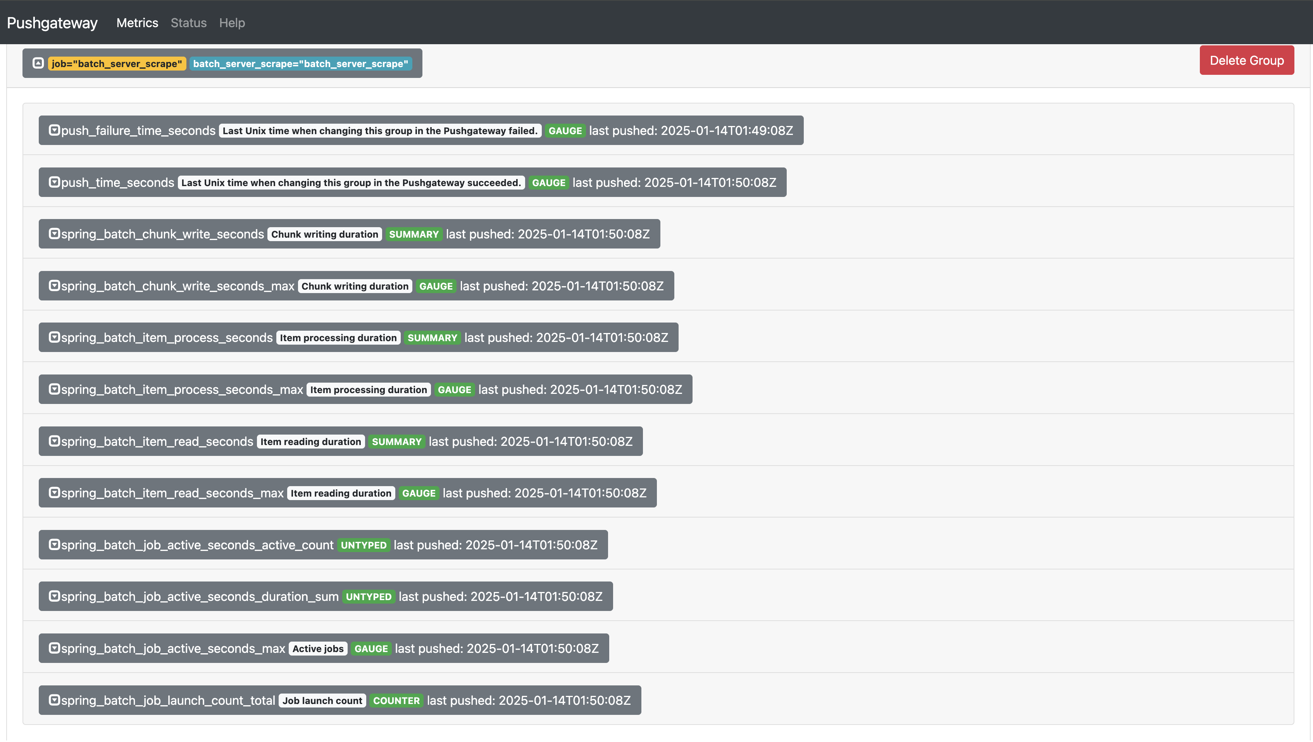Click COUNTER badge on job_launch_count_total row
Viewport: 1313px width, 742px height.
click(x=396, y=701)
